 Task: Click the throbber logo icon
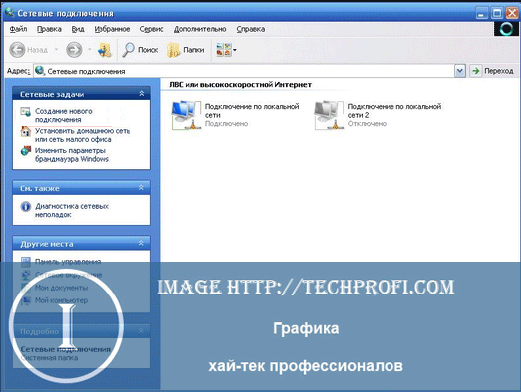pos(506,29)
